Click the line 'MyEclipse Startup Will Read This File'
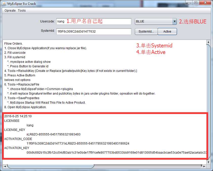213x171 pixels. 47,102
